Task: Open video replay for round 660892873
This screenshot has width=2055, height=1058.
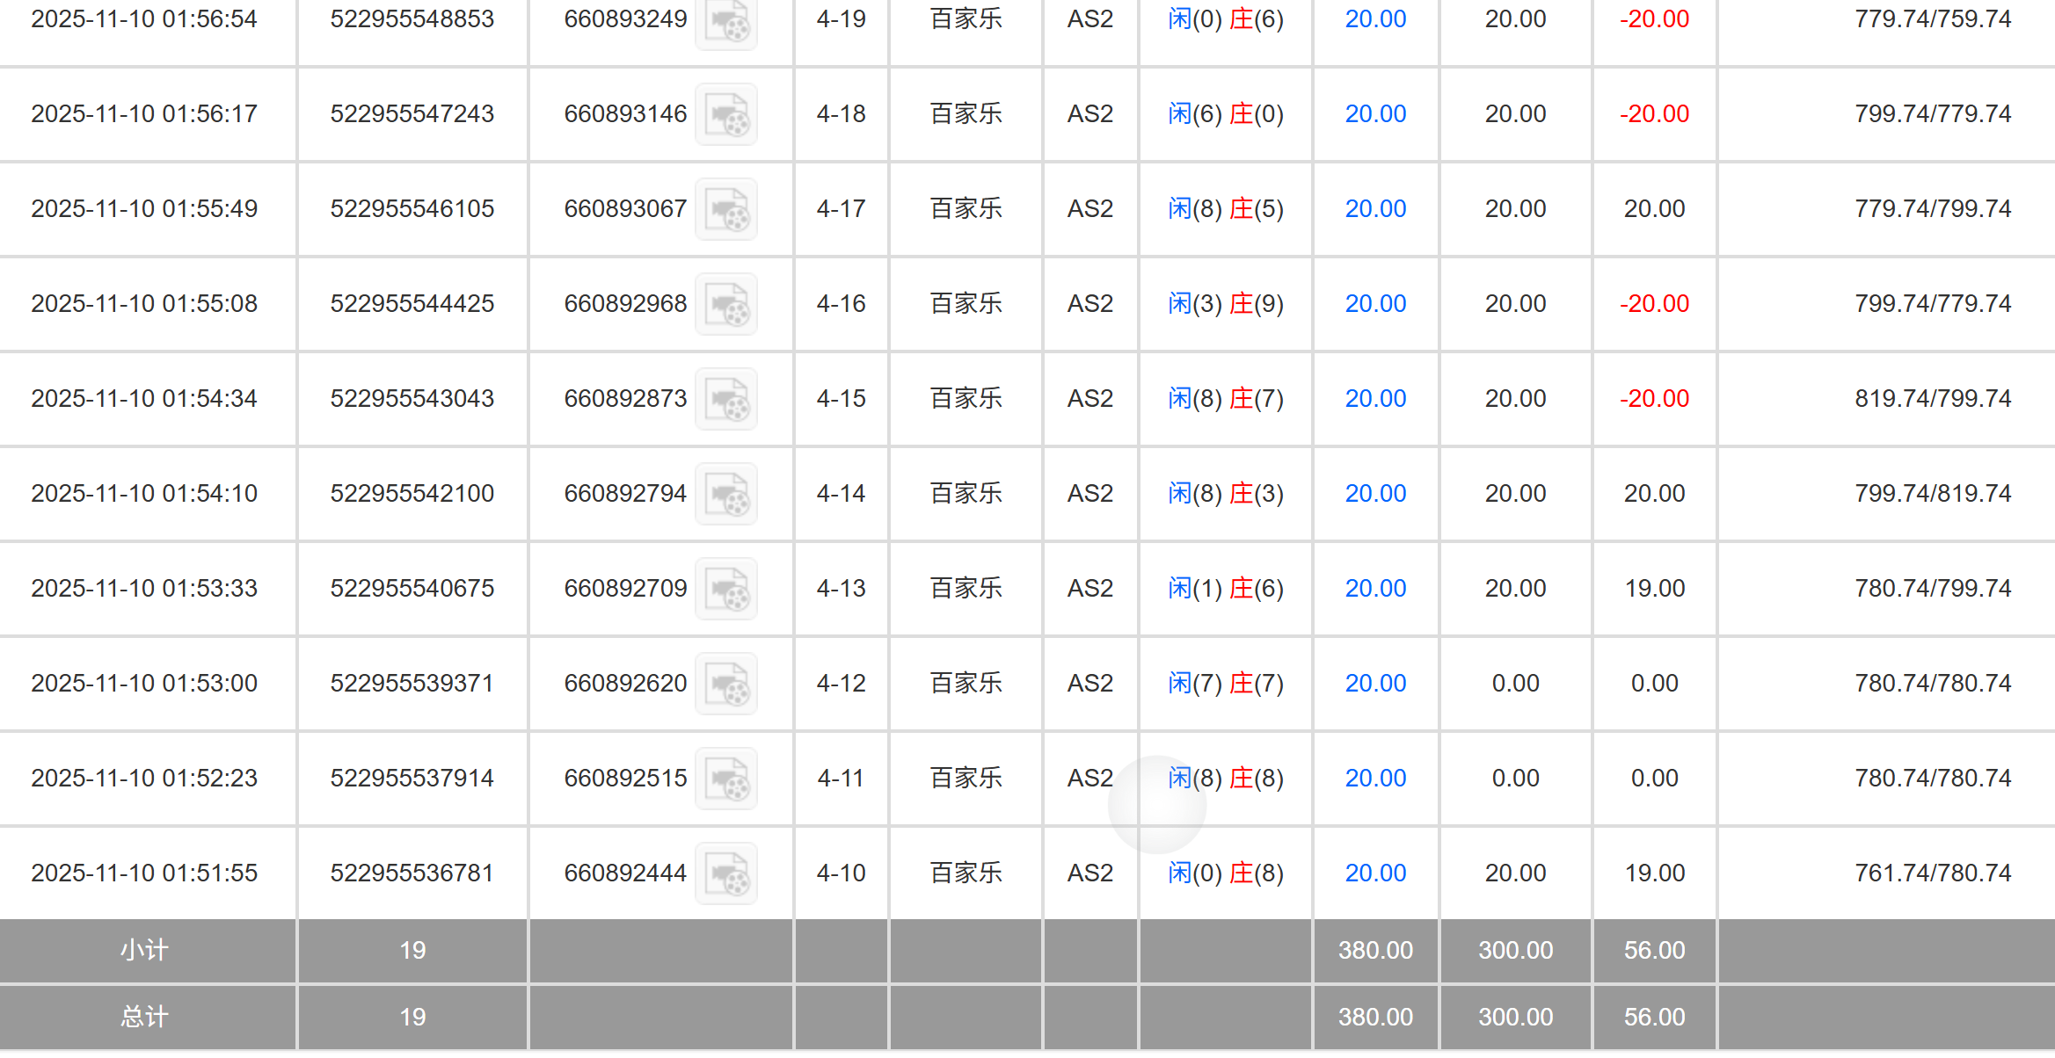Action: coord(726,399)
